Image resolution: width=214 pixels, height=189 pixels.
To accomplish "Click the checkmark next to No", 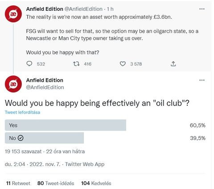I will [x=21, y=138].
